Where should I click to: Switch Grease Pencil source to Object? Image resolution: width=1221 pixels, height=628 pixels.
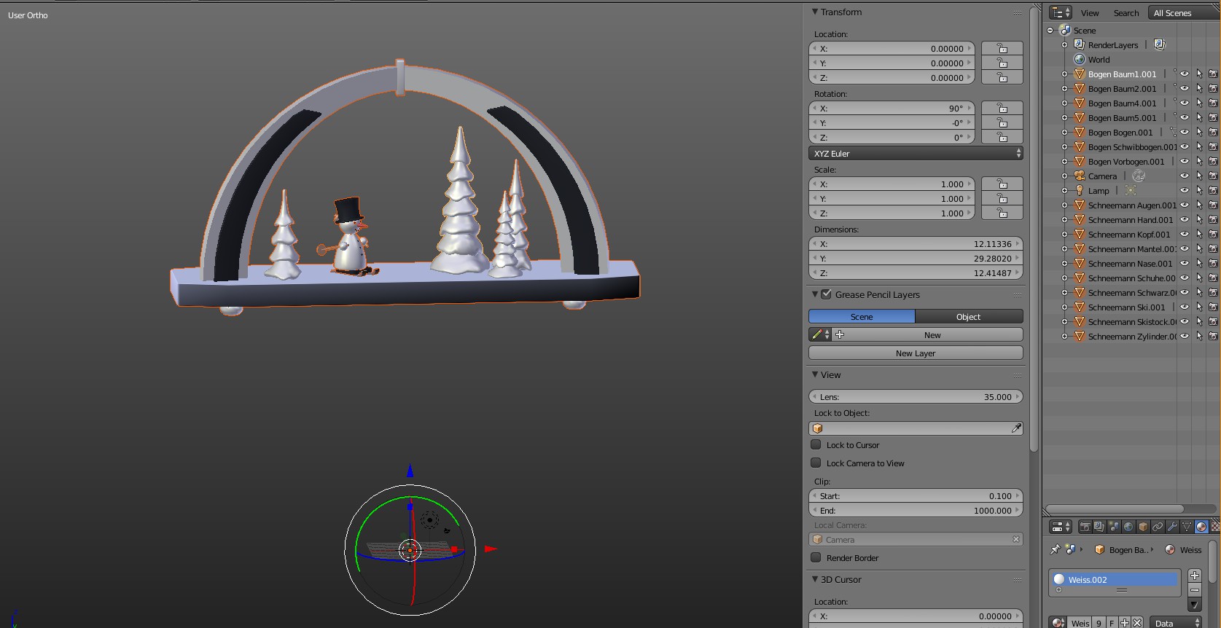969,317
